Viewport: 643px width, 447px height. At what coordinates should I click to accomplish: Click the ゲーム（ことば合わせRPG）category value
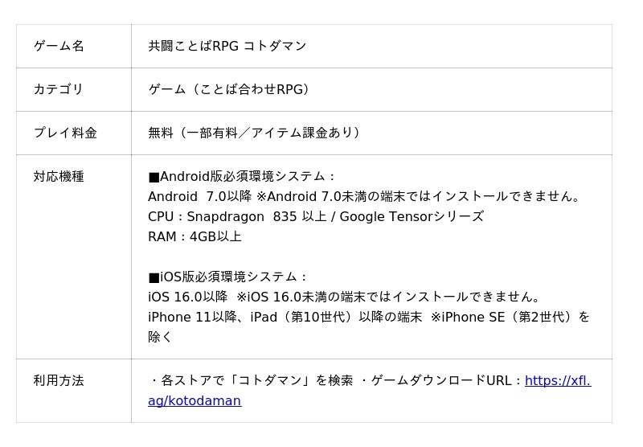click(x=229, y=89)
